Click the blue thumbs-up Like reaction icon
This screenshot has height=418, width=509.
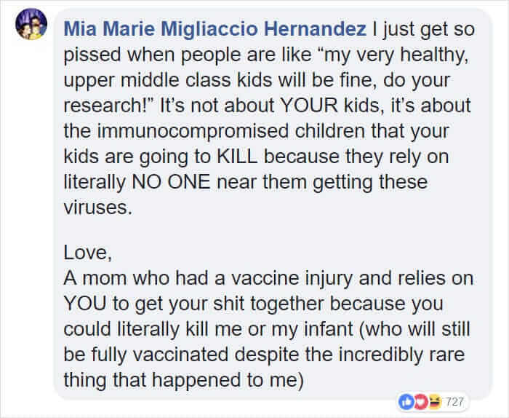click(406, 402)
